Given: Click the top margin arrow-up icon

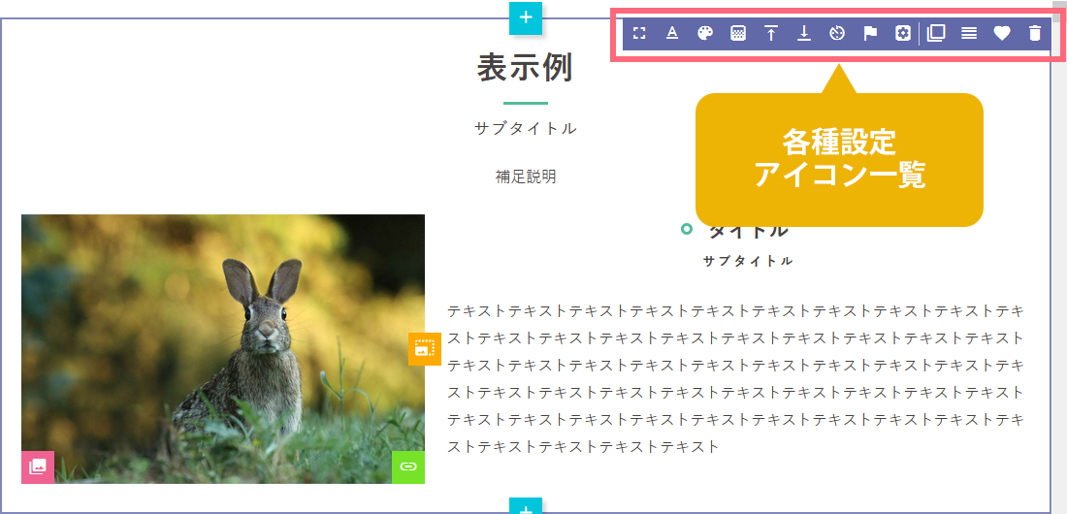Looking at the screenshot, I should click(x=771, y=33).
